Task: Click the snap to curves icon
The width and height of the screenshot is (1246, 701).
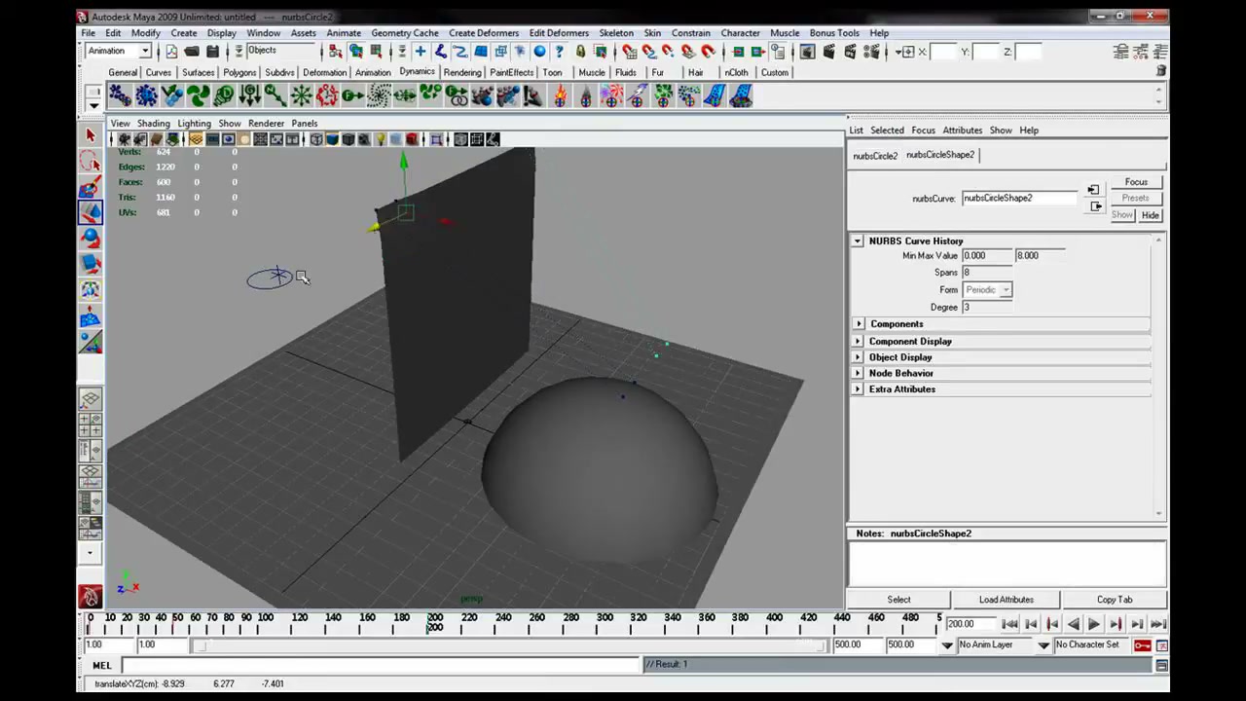Action: pos(648,52)
